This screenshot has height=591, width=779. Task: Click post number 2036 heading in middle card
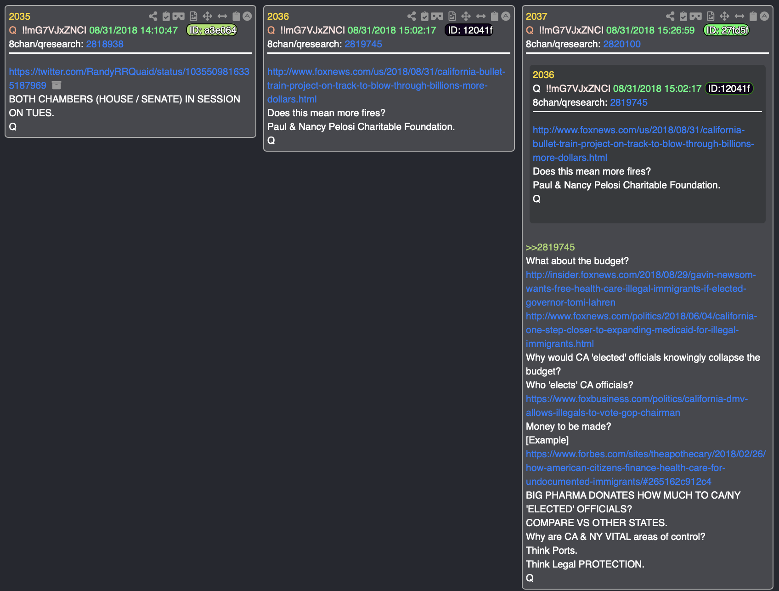278,17
